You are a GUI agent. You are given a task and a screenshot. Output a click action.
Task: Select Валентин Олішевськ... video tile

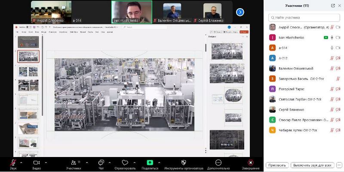tap(172, 12)
